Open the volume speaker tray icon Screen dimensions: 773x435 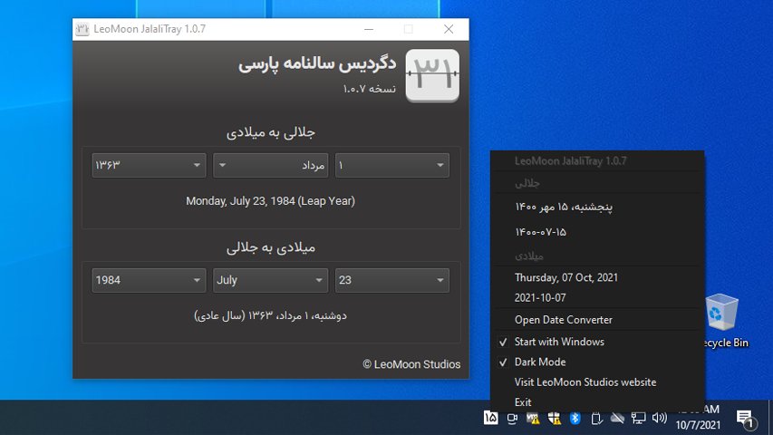pos(659,418)
